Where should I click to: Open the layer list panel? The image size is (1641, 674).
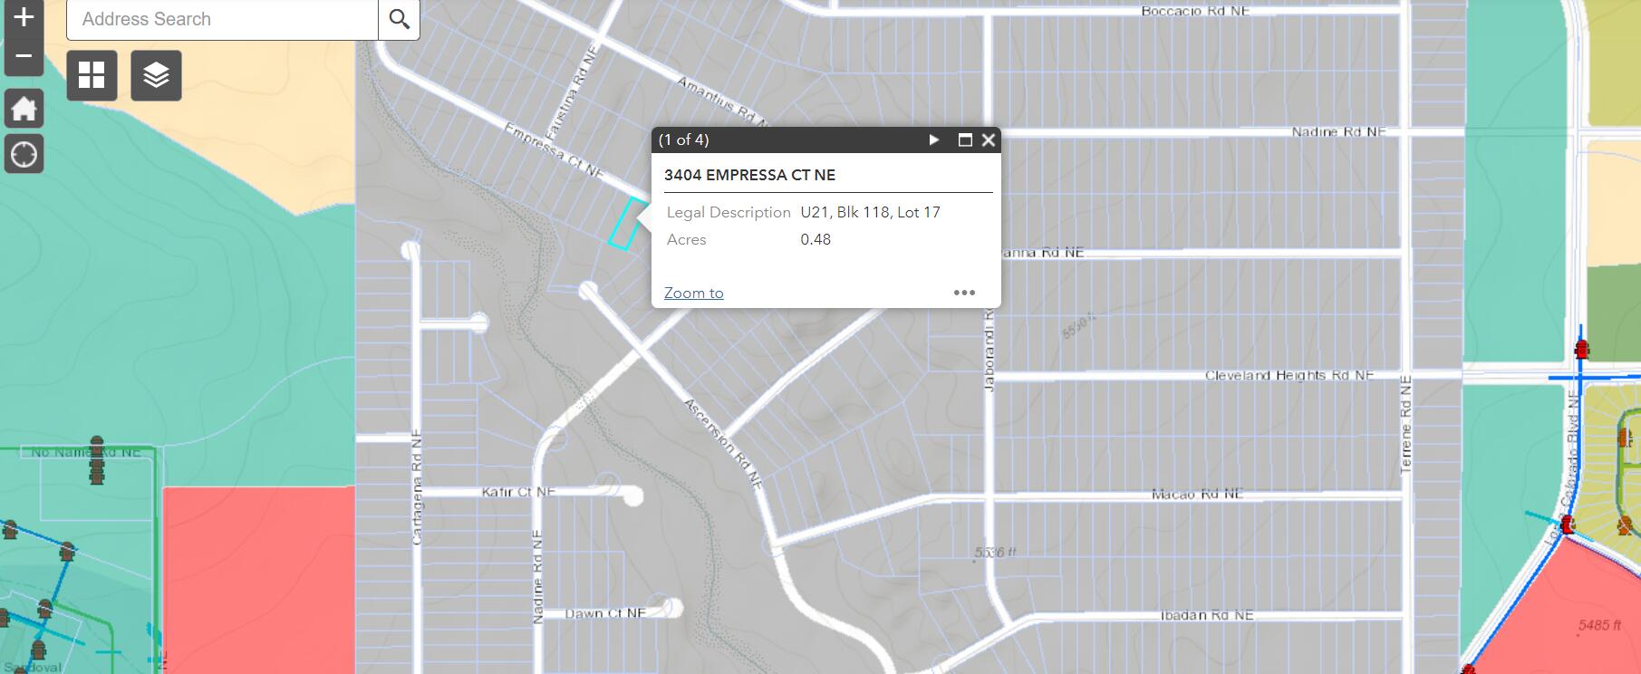click(x=156, y=75)
